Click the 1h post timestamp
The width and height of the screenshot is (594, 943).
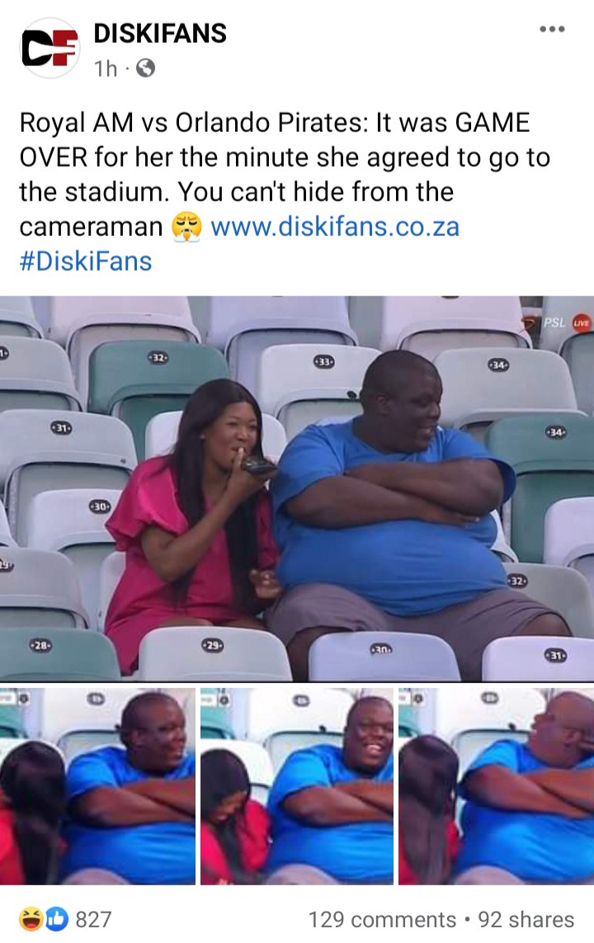tap(106, 68)
